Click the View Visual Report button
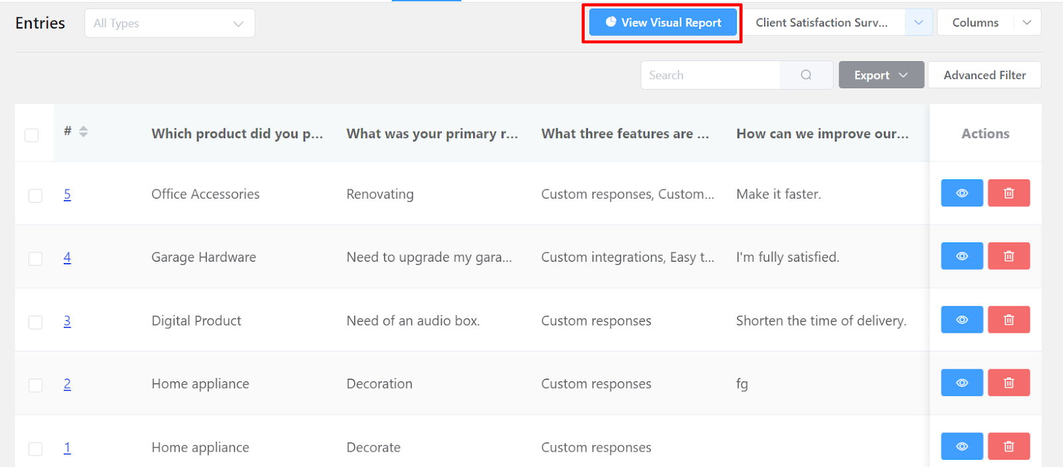 662,23
